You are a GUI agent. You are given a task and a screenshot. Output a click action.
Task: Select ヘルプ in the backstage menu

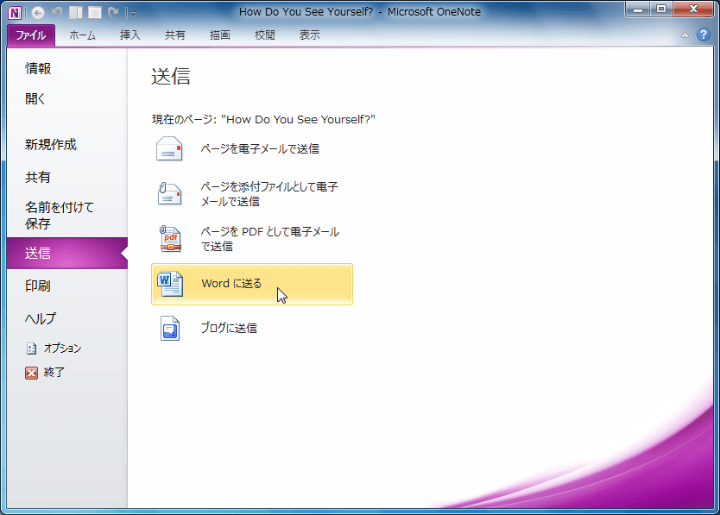(41, 318)
